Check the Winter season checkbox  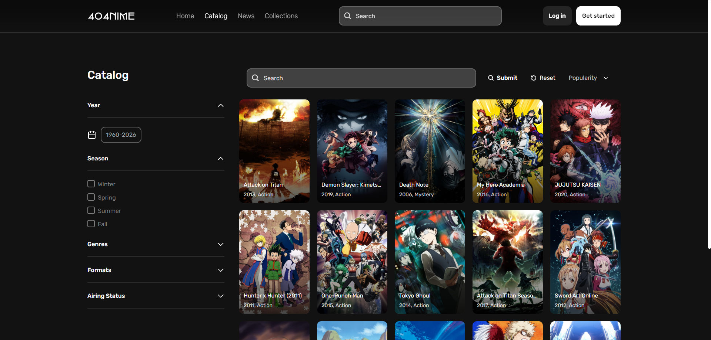pos(91,184)
